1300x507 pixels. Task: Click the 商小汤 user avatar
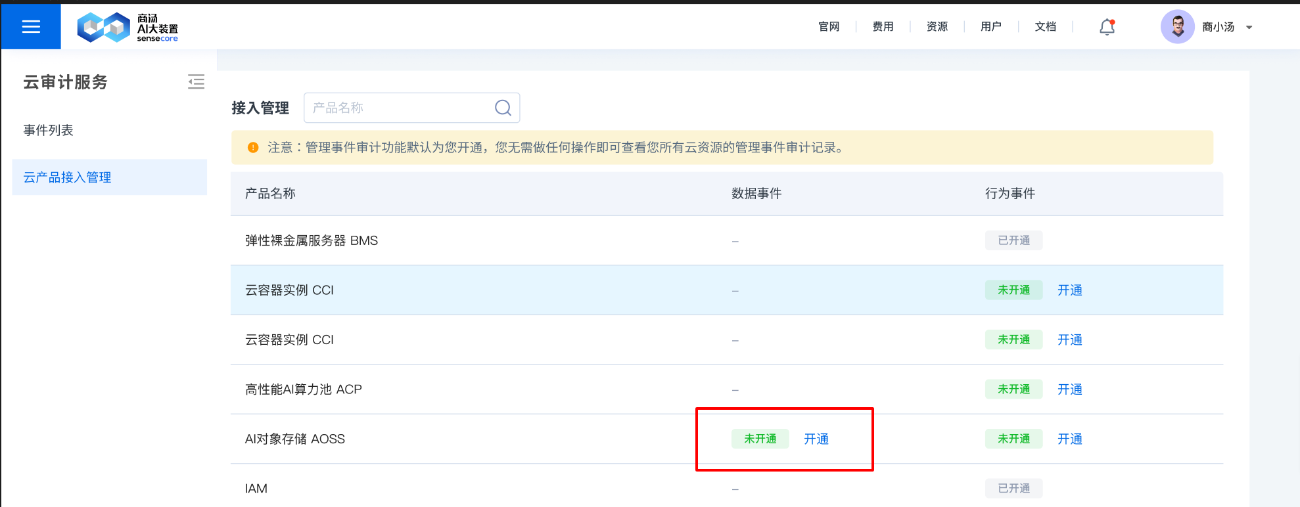click(x=1177, y=27)
